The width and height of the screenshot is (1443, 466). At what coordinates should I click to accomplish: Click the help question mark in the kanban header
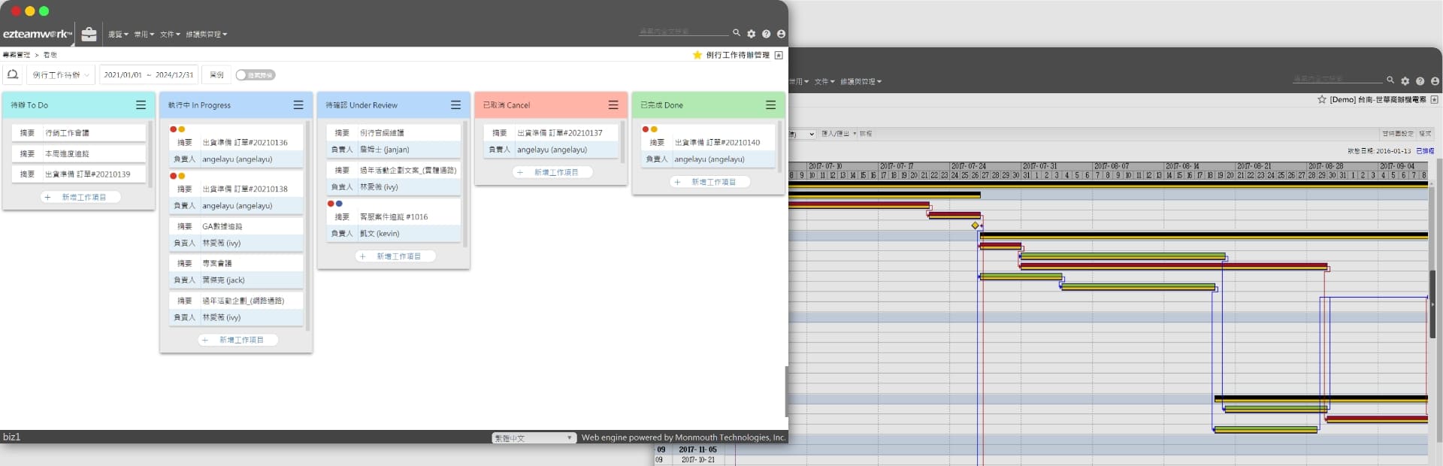click(x=766, y=34)
